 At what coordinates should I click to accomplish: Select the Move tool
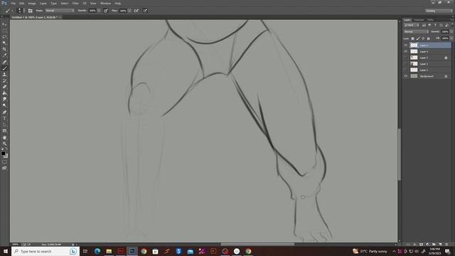pyautogui.click(x=4, y=25)
